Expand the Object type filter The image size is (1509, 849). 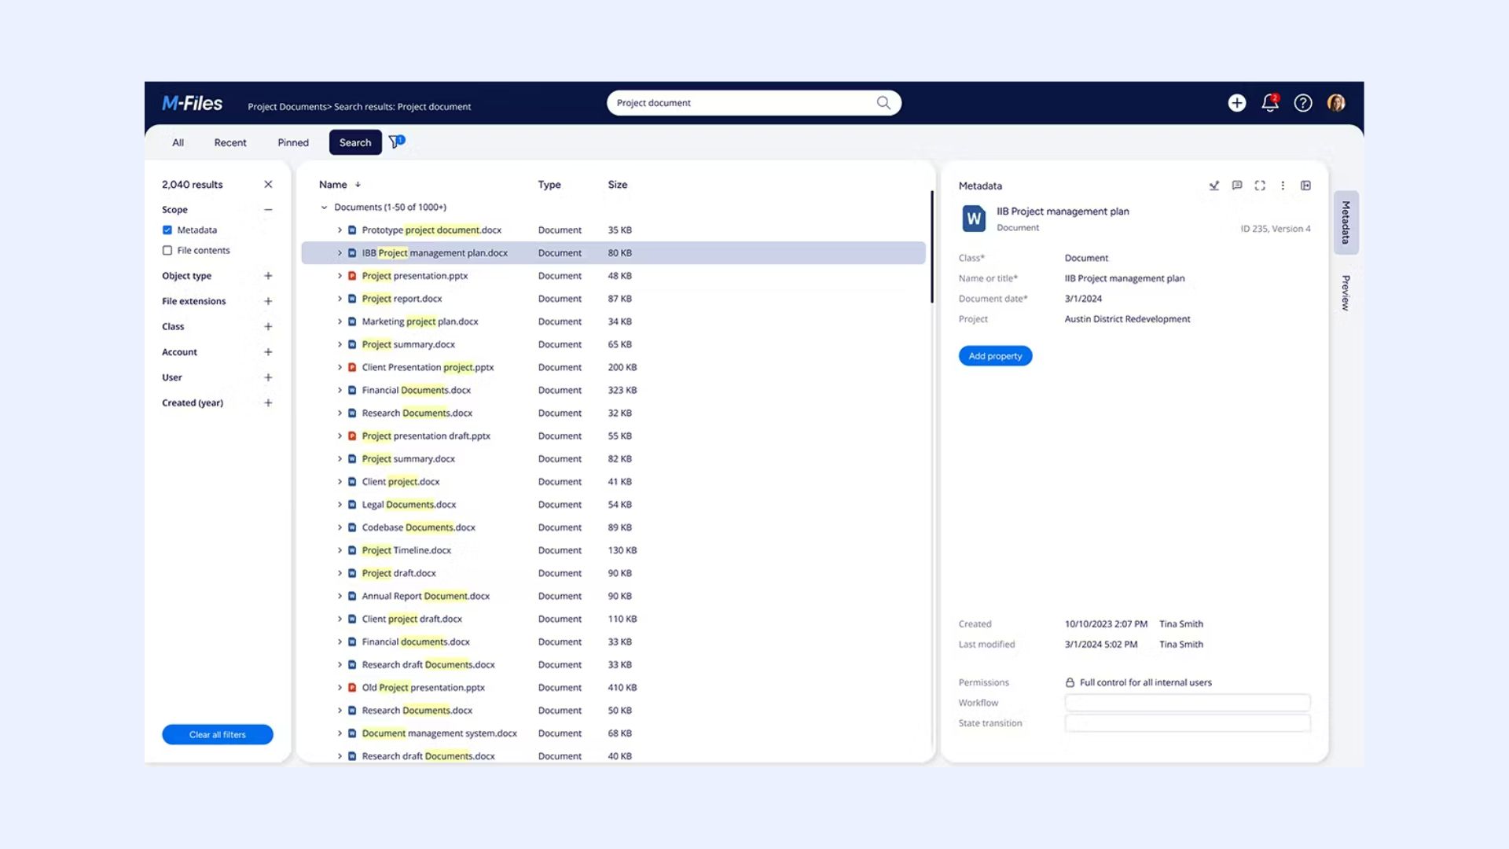pyautogui.click(x=268, y=276)
